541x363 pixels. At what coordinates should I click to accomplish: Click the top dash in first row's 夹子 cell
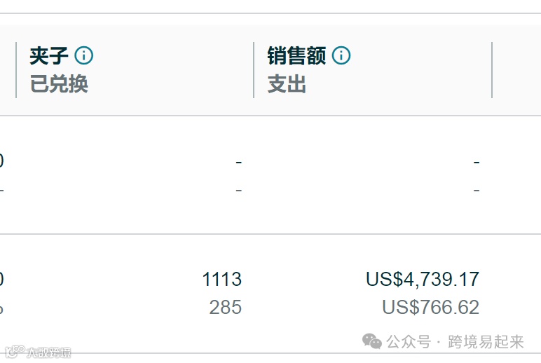(239, 162)
